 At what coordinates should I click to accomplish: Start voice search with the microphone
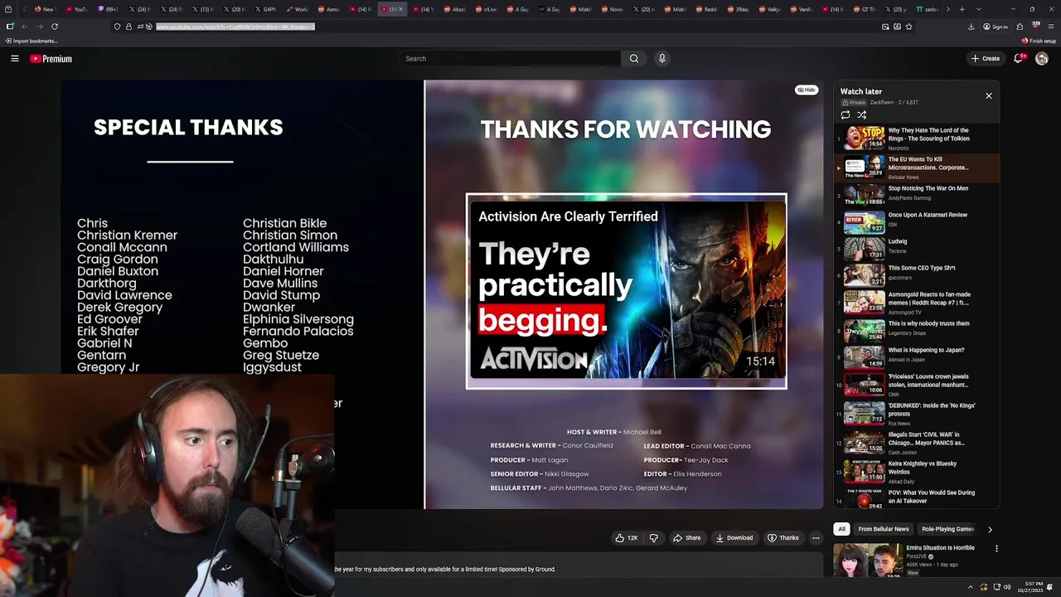pyautogui.click(x=661, y=59)
